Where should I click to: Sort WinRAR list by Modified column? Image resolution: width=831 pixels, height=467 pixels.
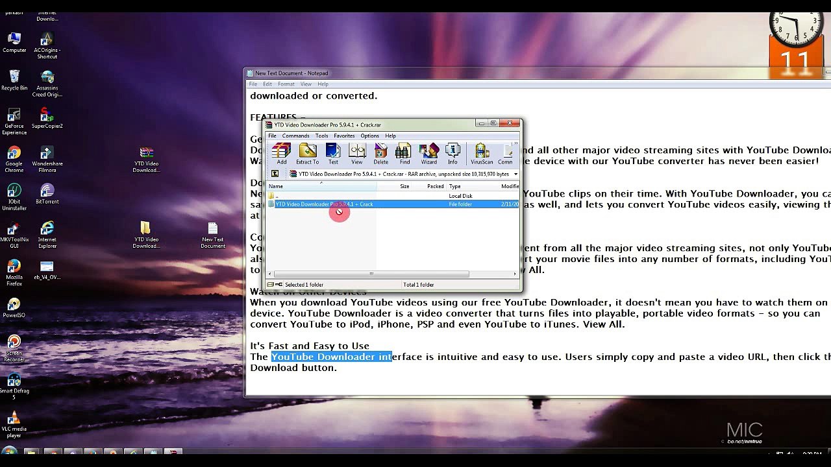[509, 186]
